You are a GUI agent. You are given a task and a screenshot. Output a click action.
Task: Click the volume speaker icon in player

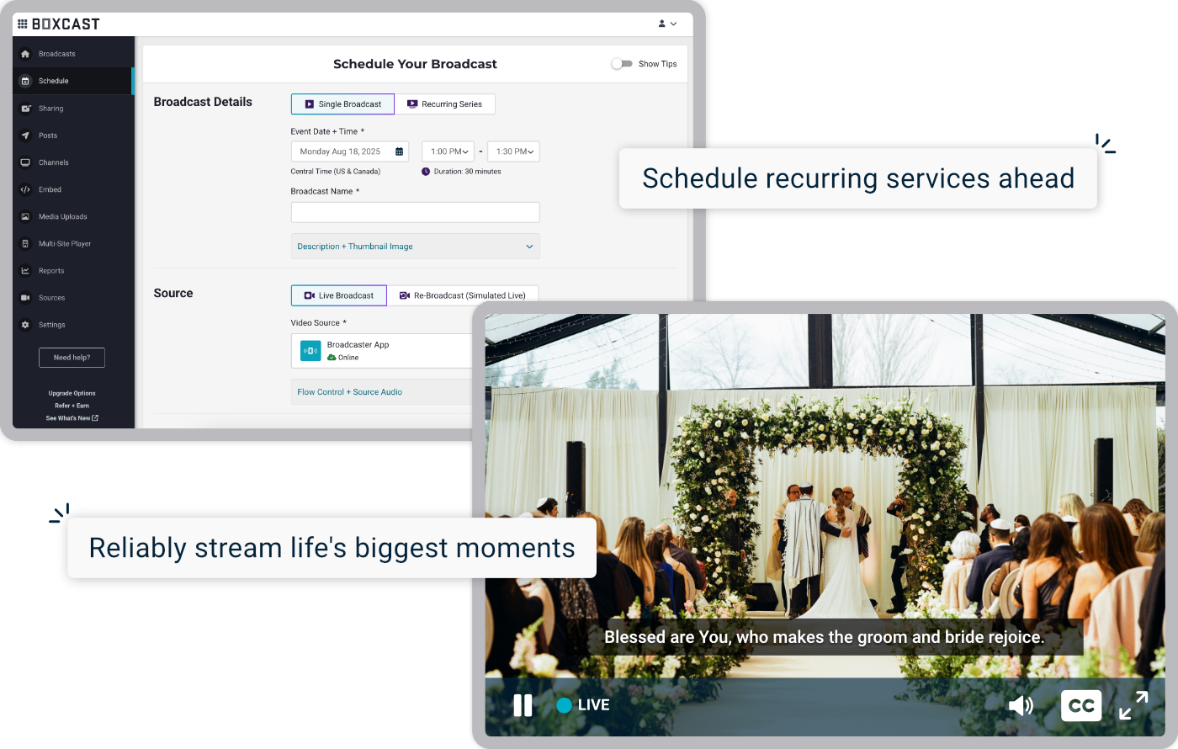[1021, 705]
